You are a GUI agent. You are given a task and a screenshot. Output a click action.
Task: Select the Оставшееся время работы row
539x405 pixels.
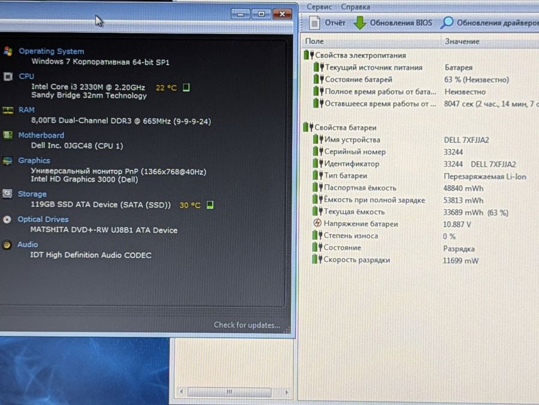[426, 103]
